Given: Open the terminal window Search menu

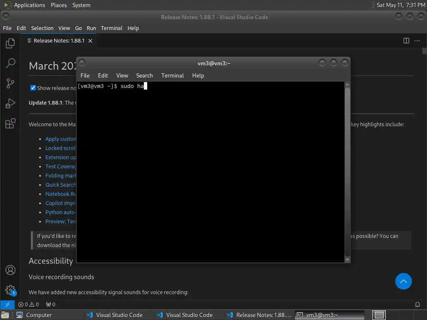Looking at the screenshot, I should 145,75.
